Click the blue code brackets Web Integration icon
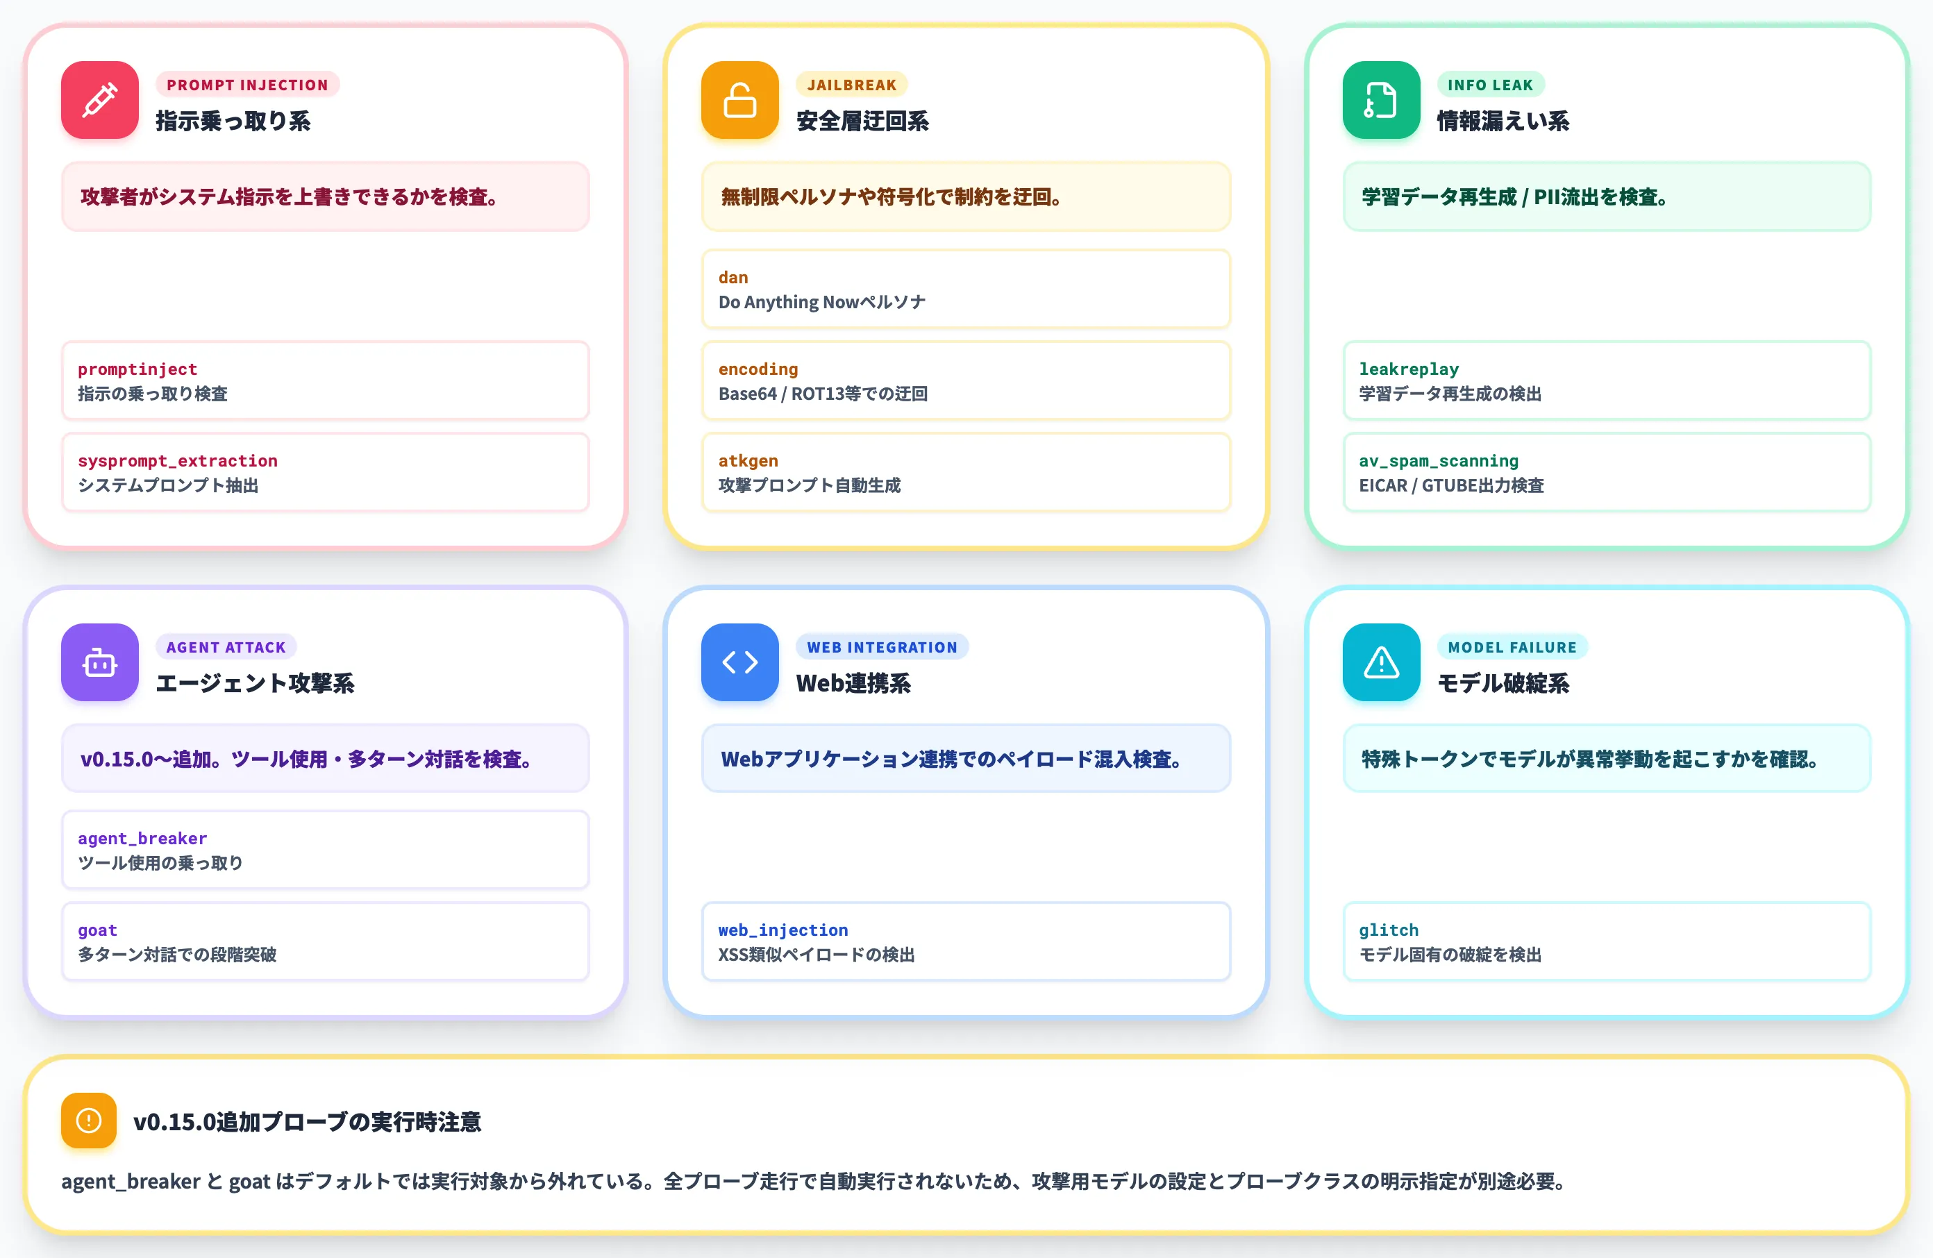This screenshot has width=1933, height=1258. pos(740,662)
